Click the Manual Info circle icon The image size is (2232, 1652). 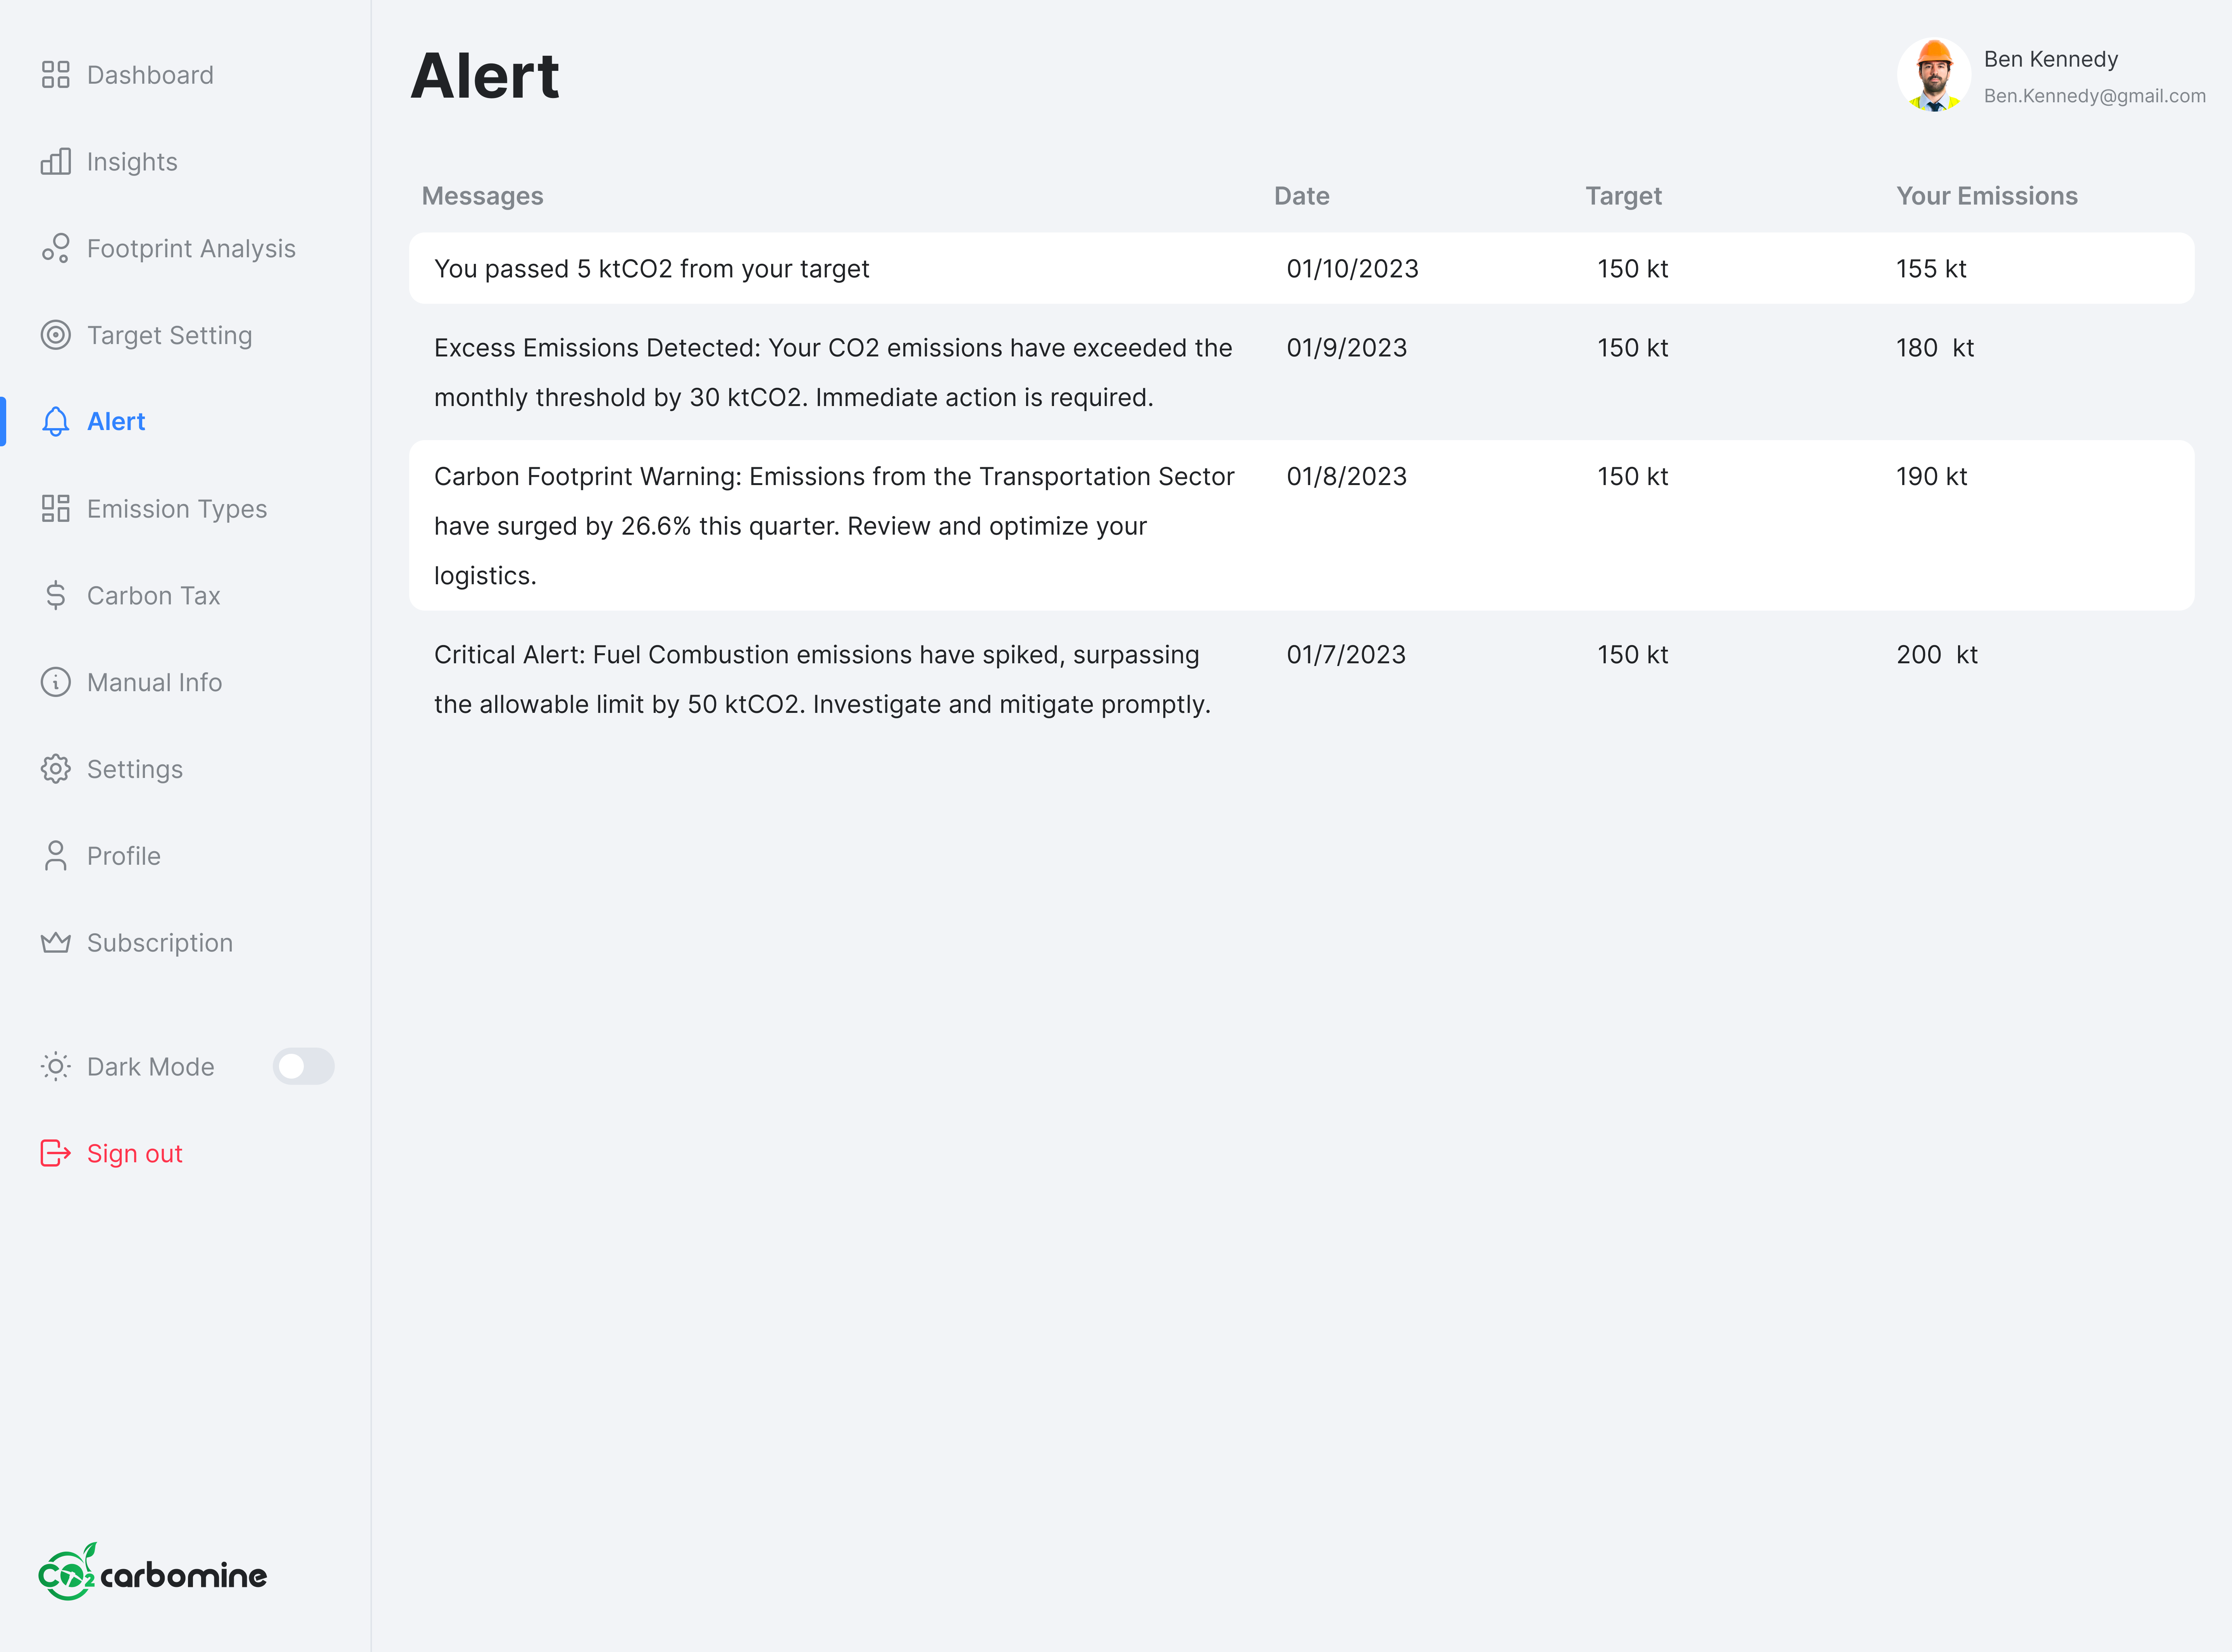coord(55,682)
